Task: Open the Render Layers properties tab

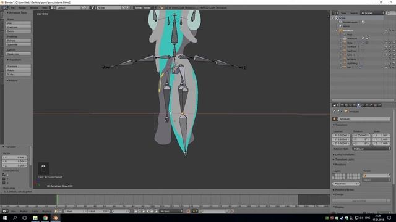Action: (346, 105)
